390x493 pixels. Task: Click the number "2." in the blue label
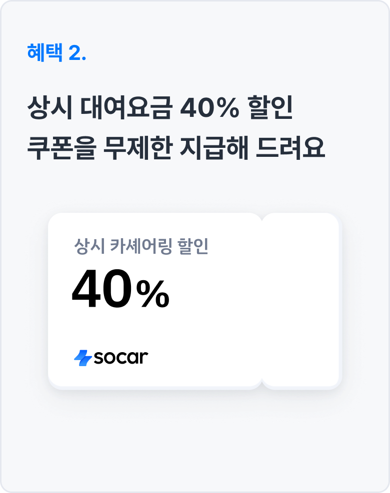pos(77,53)
